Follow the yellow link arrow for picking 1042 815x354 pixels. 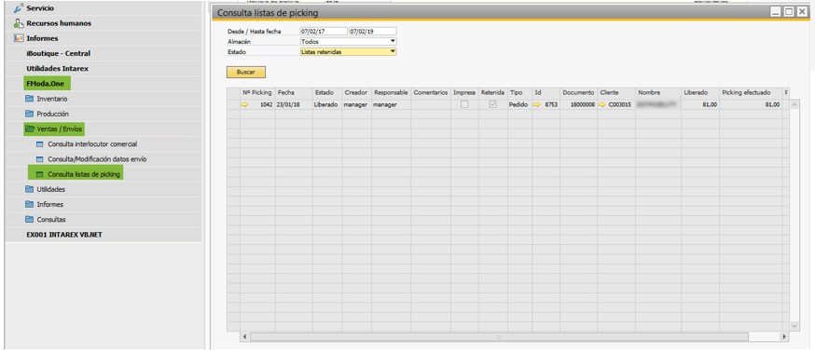(x=244, y=104)
